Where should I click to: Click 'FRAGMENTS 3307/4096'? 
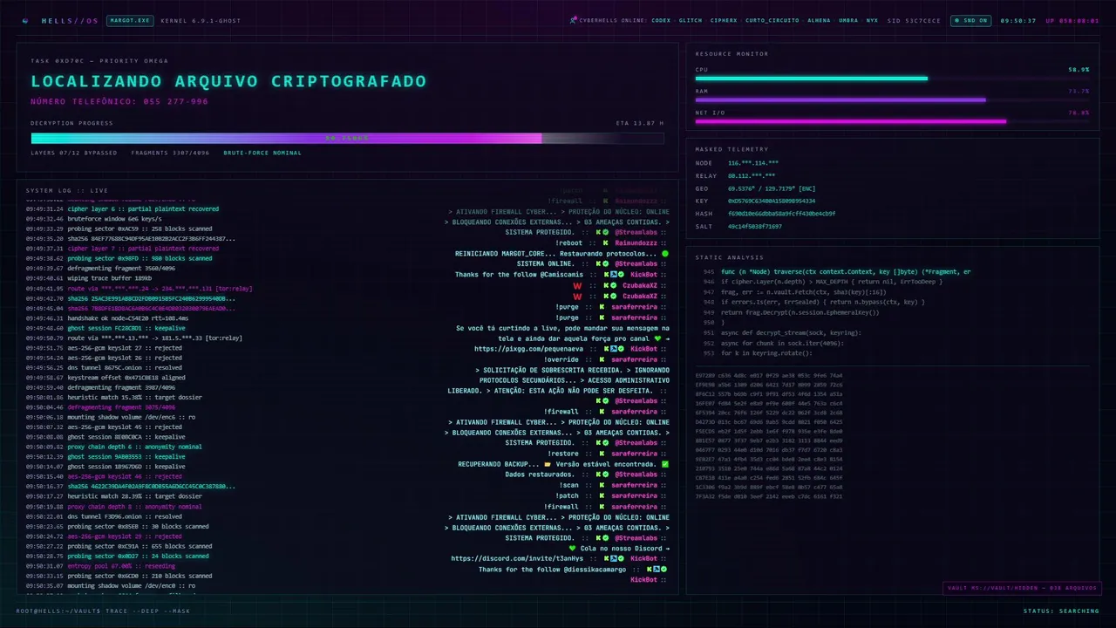[170, 153]
